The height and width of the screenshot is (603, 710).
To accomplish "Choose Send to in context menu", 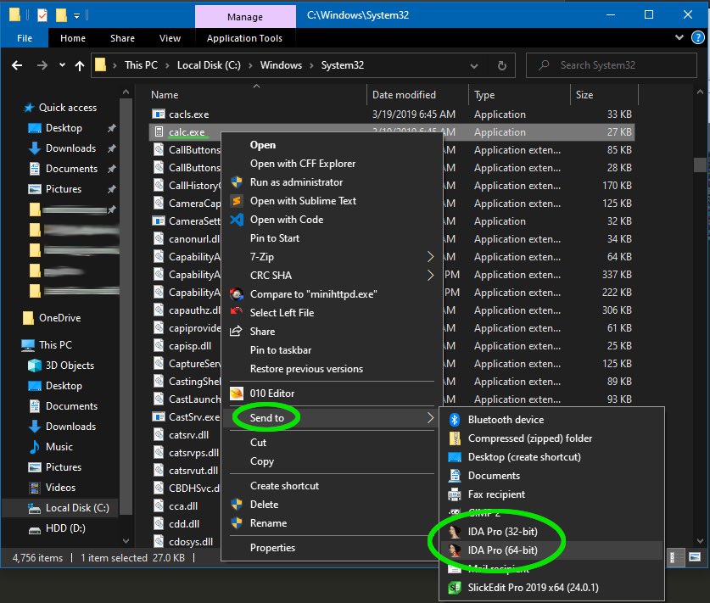I will click(x=267, y=418).
